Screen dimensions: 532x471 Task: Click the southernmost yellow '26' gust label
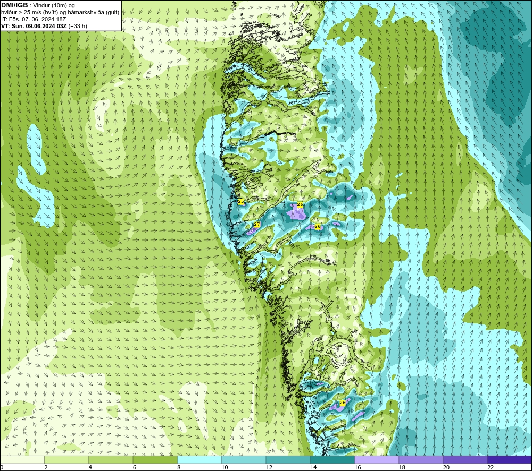click(342, 403)
